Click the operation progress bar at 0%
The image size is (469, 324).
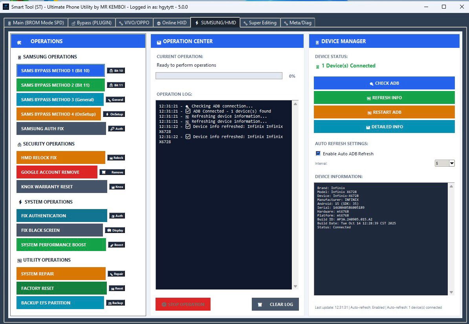(x=219, y=75)
